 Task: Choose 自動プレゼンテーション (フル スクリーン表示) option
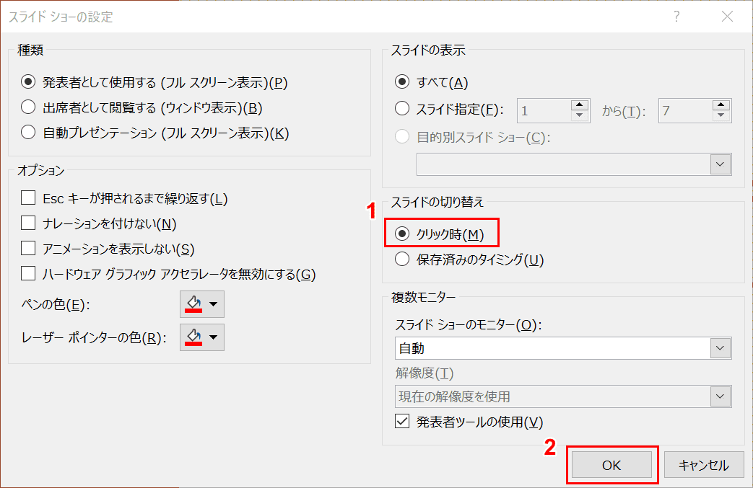pyautogui.click(x=28, y=132)
